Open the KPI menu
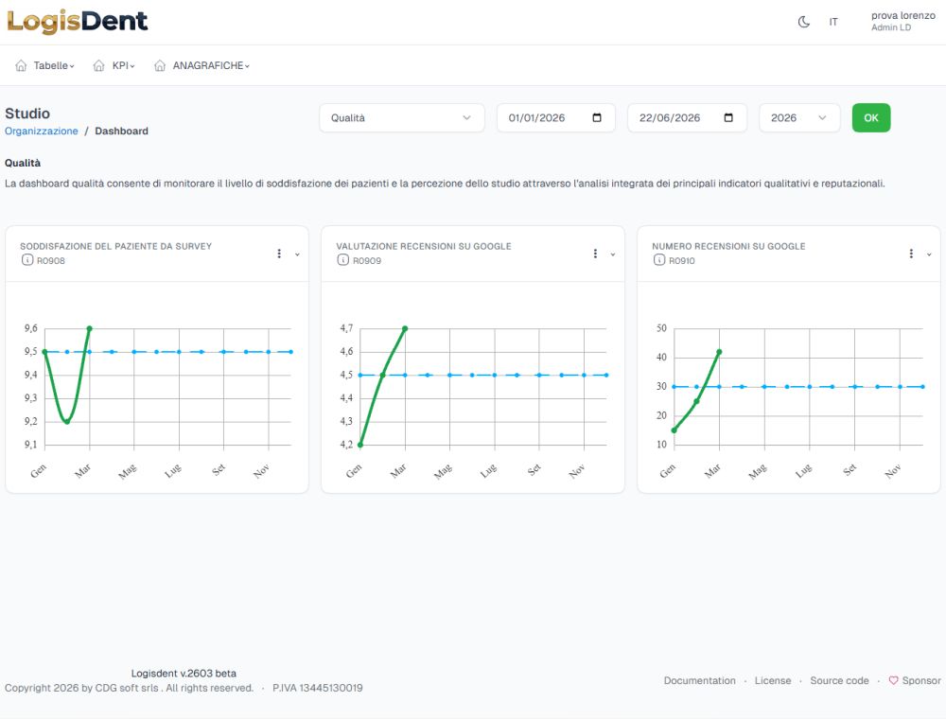The image size is (946, 719). (123, 65)
